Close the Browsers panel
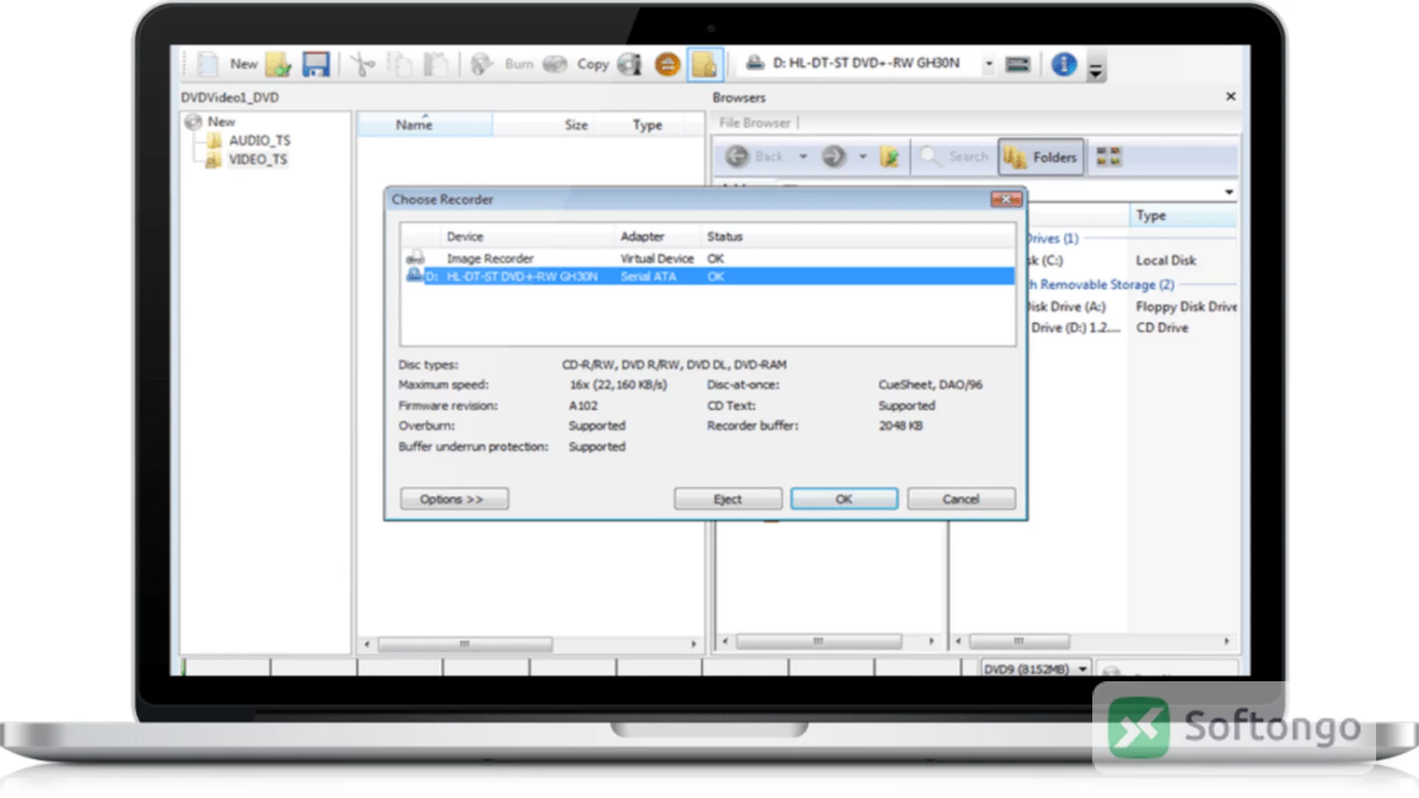The image size is (1419, 798). tap(1231, 97)
